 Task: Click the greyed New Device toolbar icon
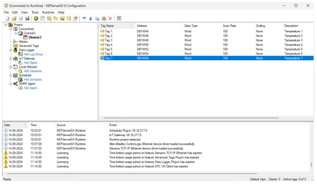pyautogui.click(x=43, y=19)
